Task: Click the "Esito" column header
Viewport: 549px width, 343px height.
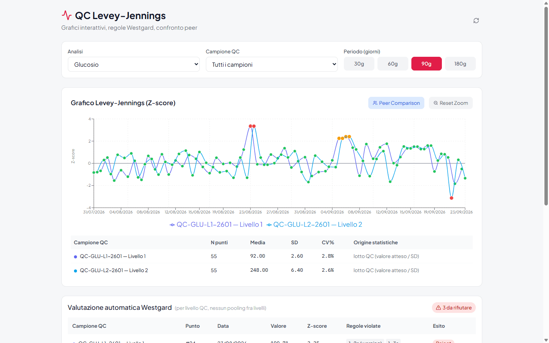Action: coord(439,326)
